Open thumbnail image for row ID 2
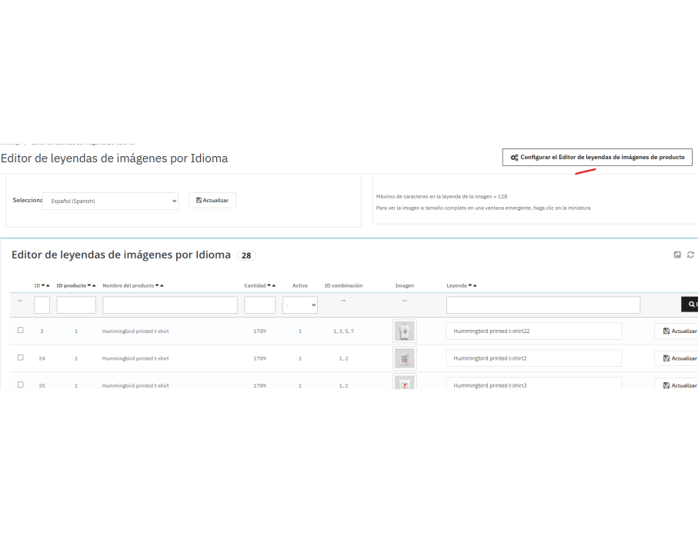Screen dimensions: 698x533 pos(405,331)
